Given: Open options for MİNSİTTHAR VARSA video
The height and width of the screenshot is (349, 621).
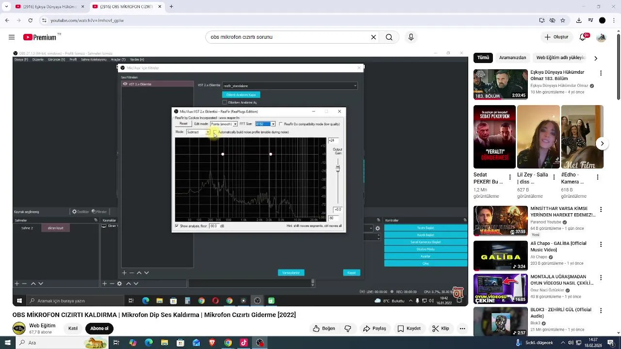Looking at the screenshot, I should 601,210.
